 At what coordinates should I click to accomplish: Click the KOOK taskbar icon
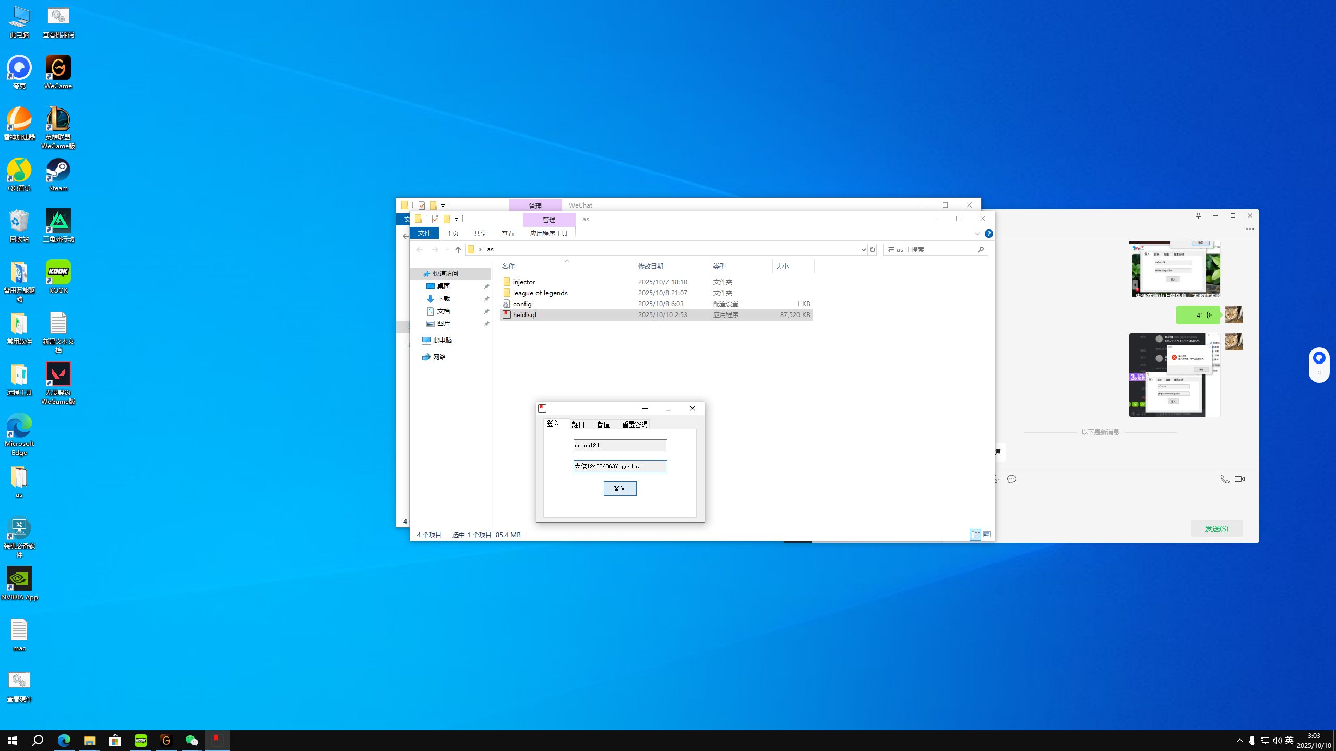140,740
